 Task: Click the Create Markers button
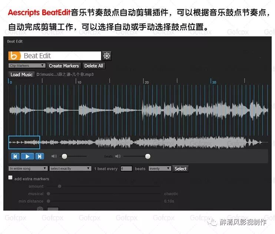click(64, 66)
